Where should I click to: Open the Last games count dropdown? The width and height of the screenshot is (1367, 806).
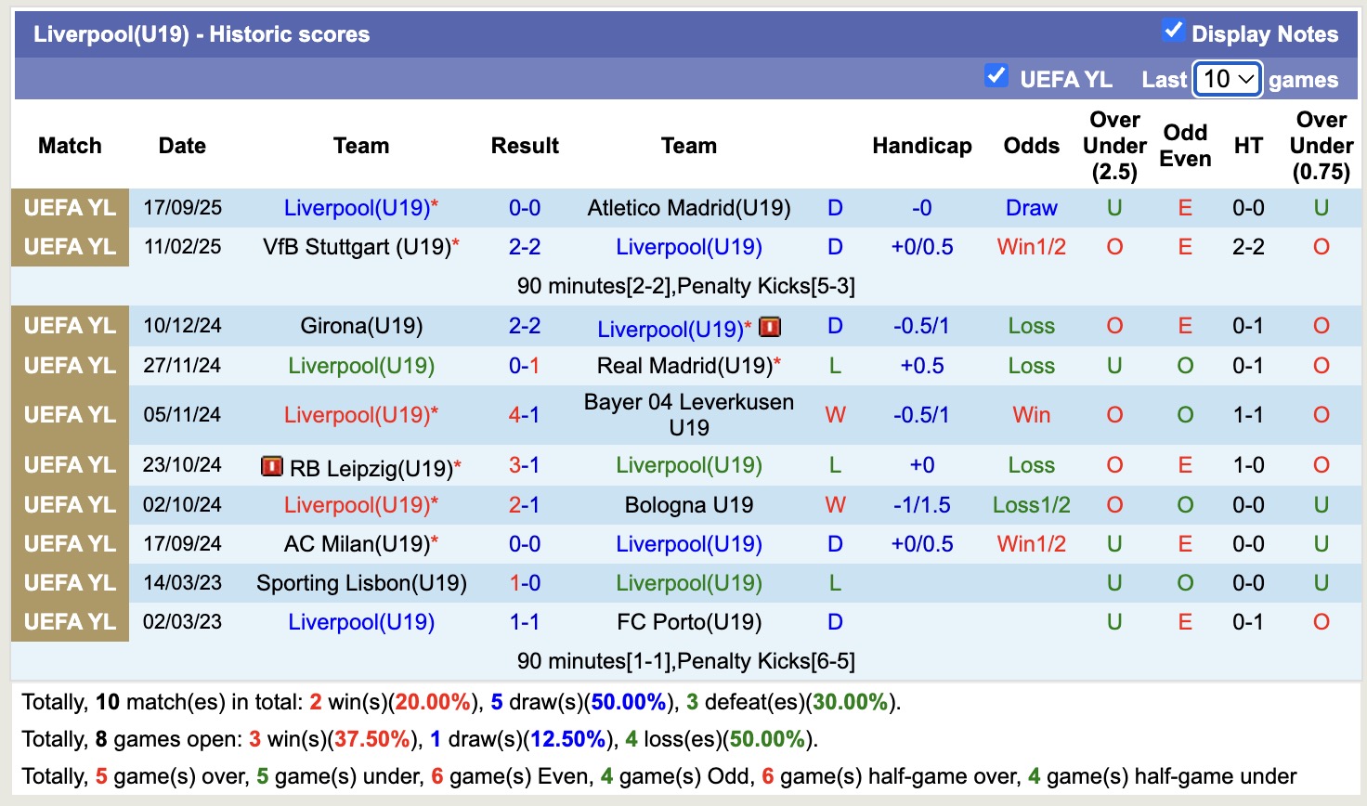[x=1227, y=79]
